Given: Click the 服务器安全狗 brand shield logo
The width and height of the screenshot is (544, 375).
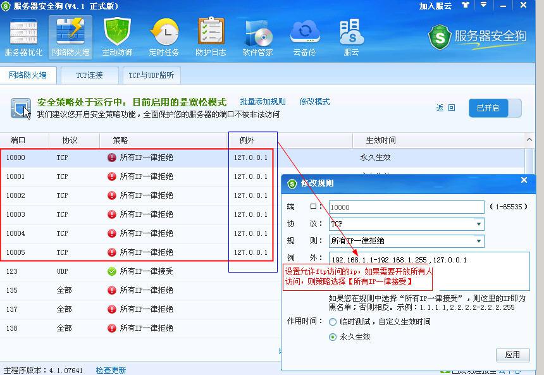Looking at the screenshot, I should (x=440, y=37).
